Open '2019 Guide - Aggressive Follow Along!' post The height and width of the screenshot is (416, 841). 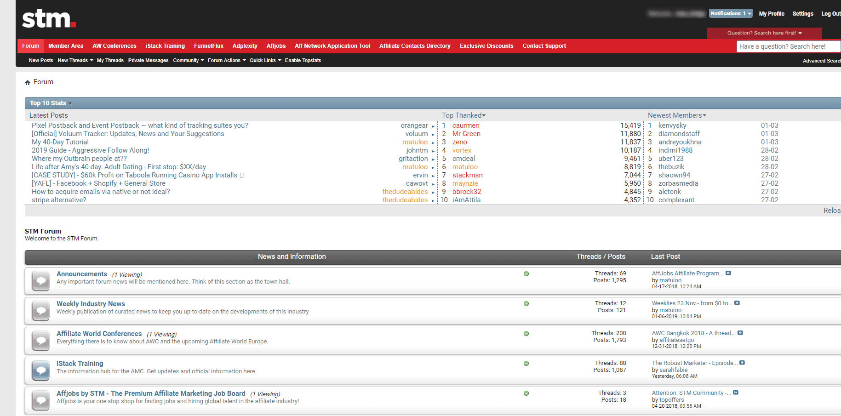point(90,150)
